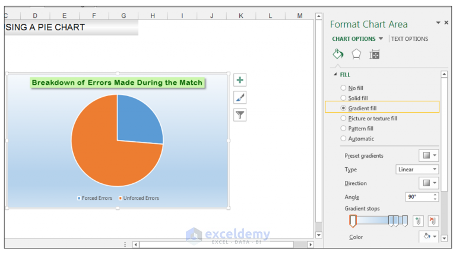The height and width of the screenshot is (255, 456).
Task: Click the sheet tab bar resize handle dots
Action: 125,244
